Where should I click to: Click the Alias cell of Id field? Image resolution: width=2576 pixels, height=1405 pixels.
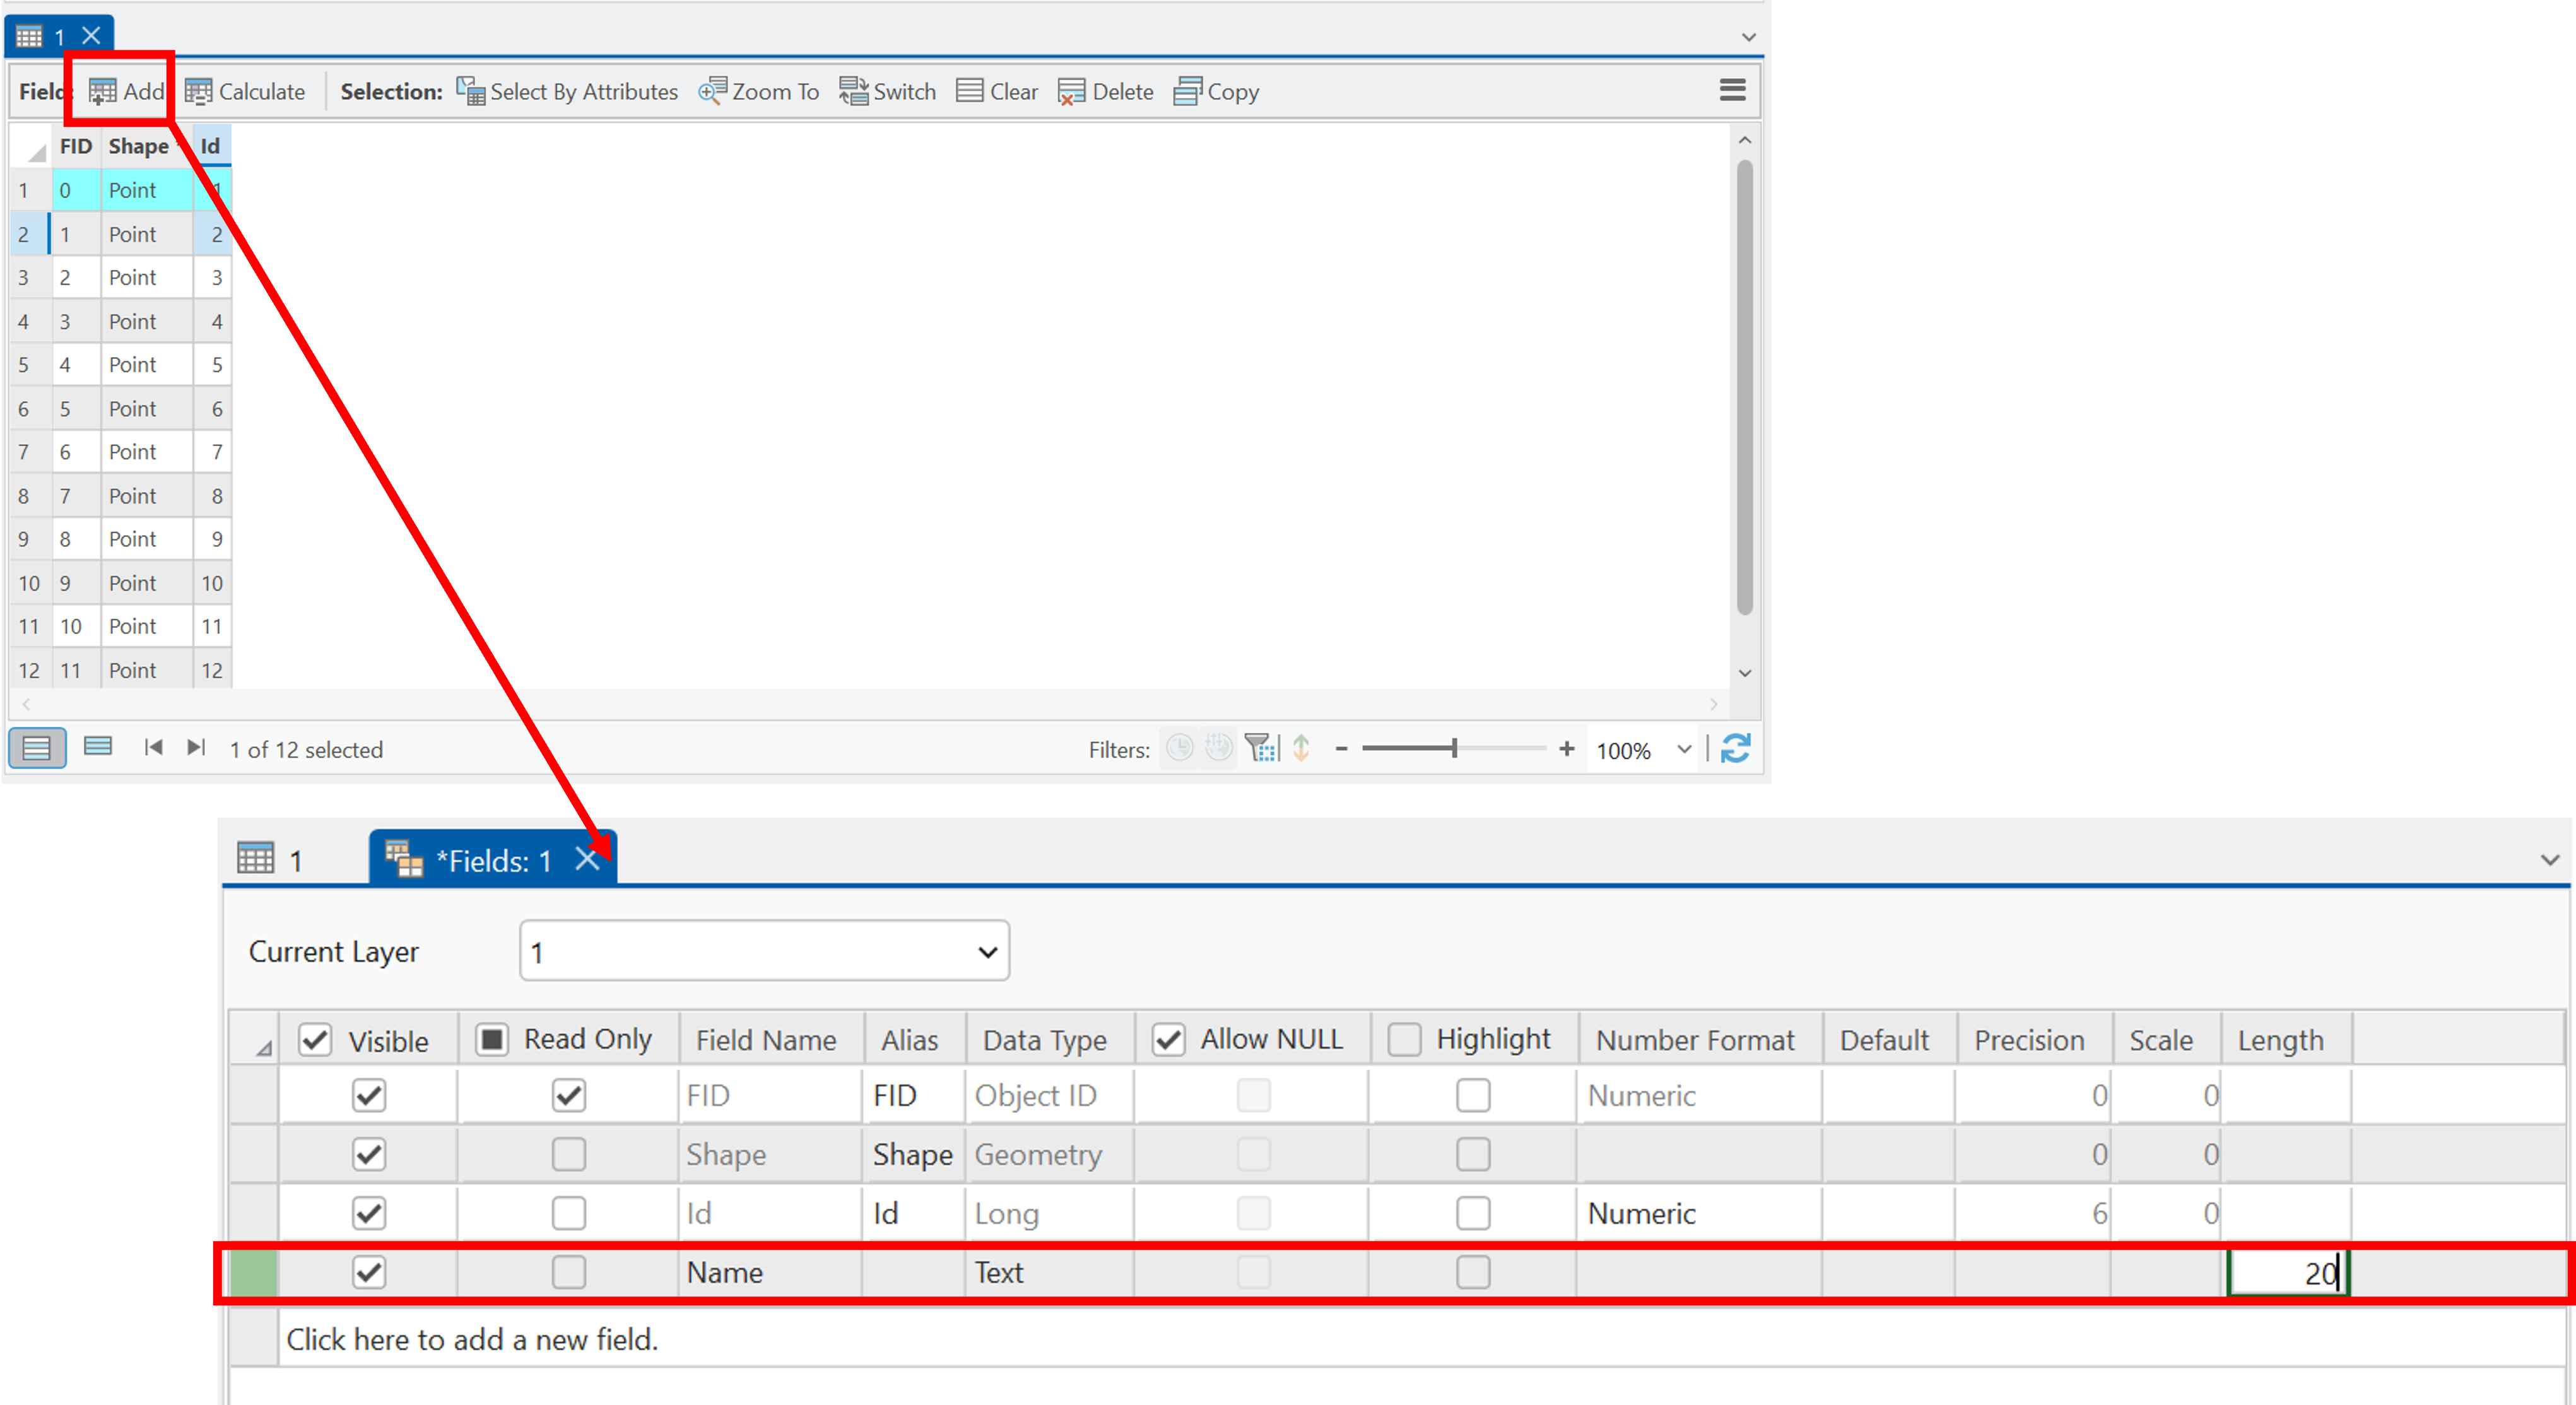[915, 1213]
